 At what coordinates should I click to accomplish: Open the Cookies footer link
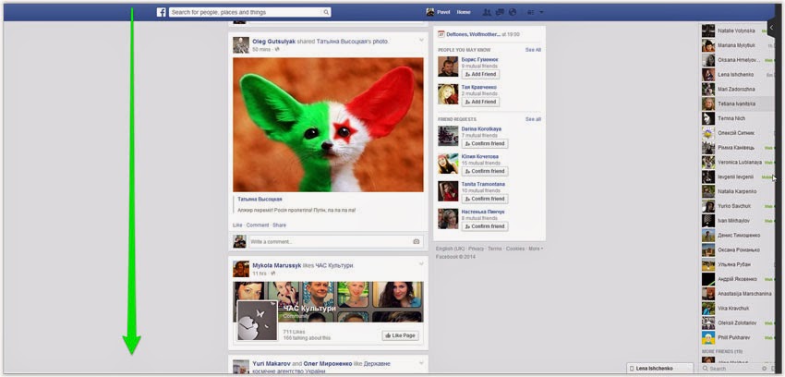pos(515,249)
